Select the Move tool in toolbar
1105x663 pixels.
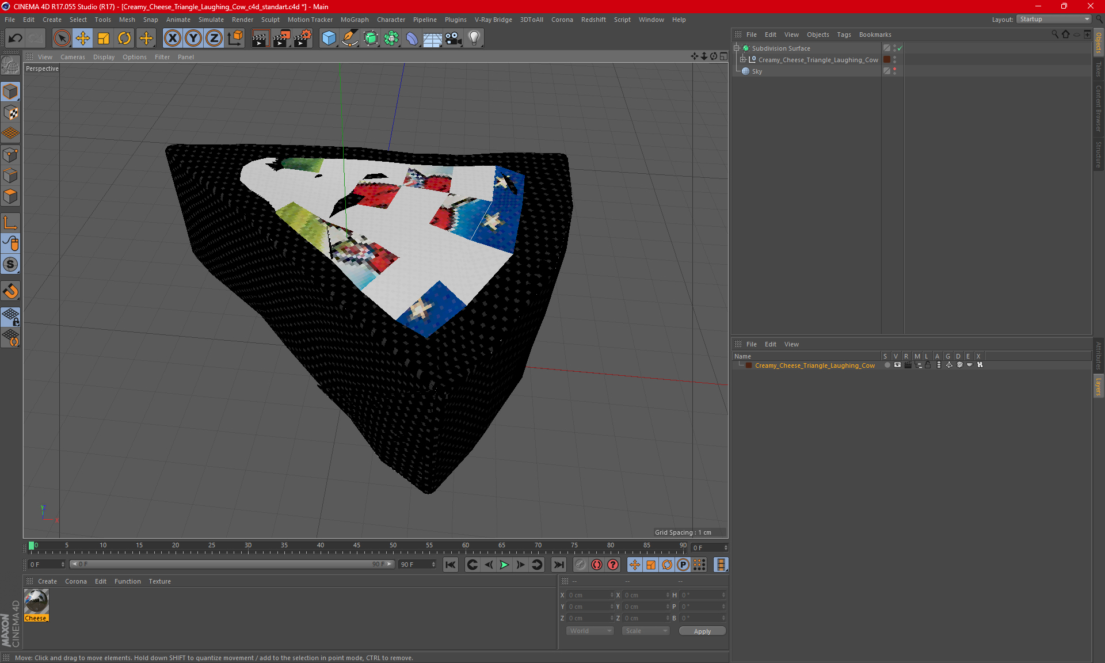[x=83, y=39]
